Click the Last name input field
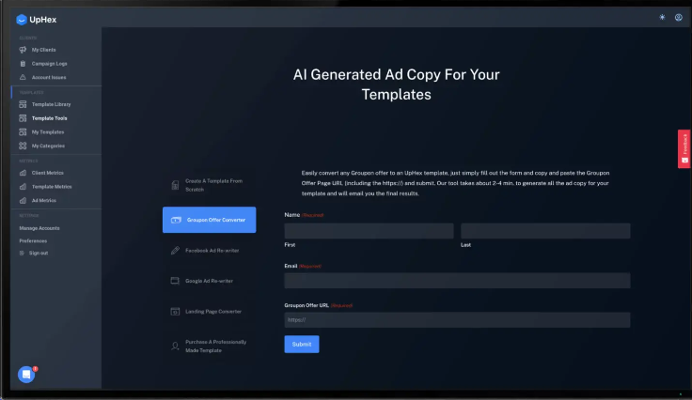 (x=545, y=231)
